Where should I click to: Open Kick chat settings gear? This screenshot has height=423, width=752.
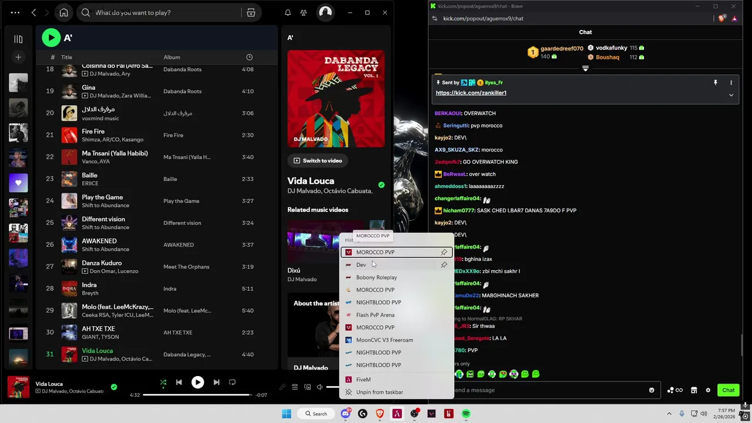[708, 390]
